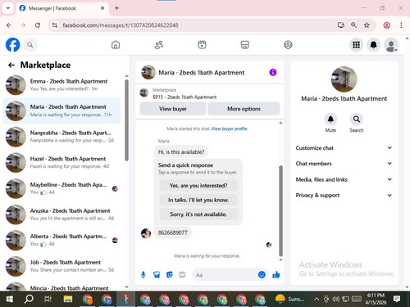
Task: Send quick reply 'In talks. I'll let you know.'
Action: click(198, 200)
